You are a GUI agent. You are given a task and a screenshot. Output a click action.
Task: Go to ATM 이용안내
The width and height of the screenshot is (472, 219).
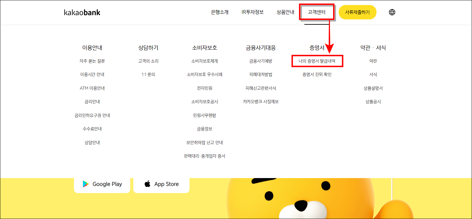click(x=92, y=88)
